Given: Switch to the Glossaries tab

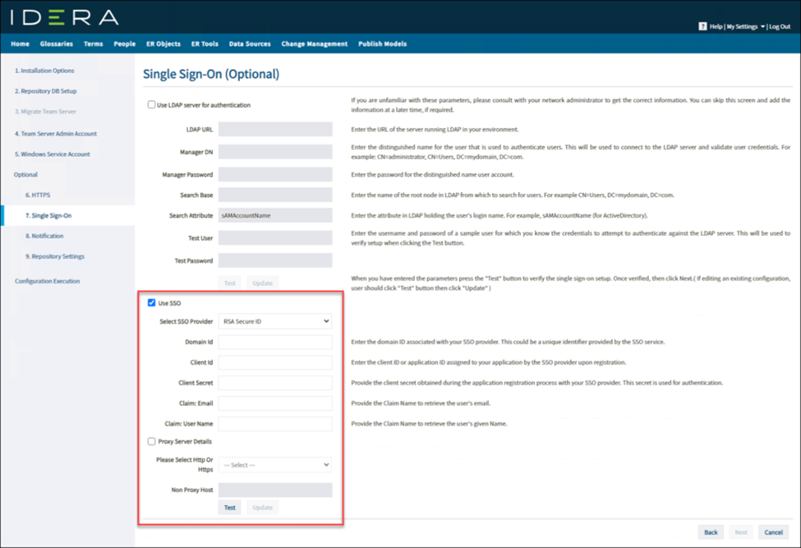Looking at the screenshot, I should pos(56,44).
